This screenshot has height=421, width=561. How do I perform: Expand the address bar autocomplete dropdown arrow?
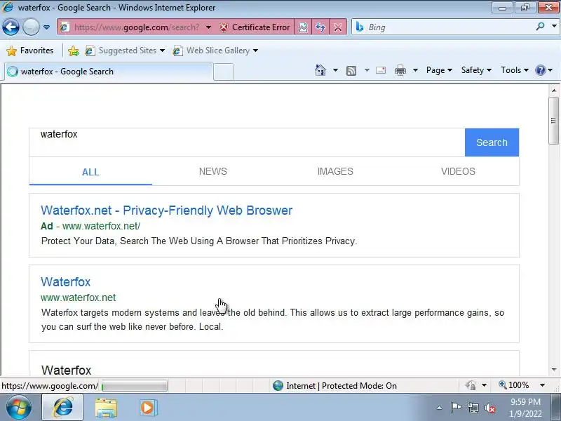point(208,27)
